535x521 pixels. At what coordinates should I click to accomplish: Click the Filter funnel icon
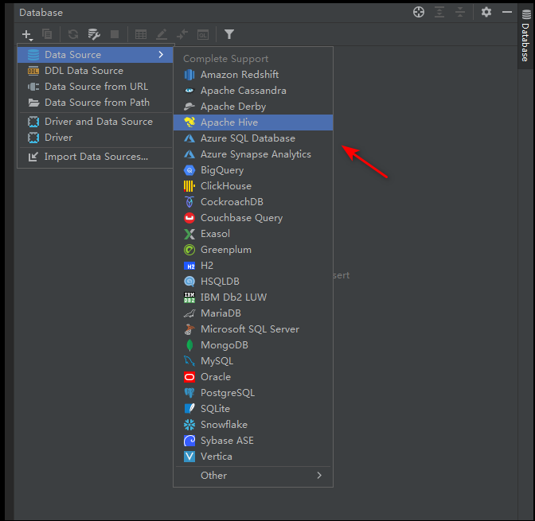(229, 34)
